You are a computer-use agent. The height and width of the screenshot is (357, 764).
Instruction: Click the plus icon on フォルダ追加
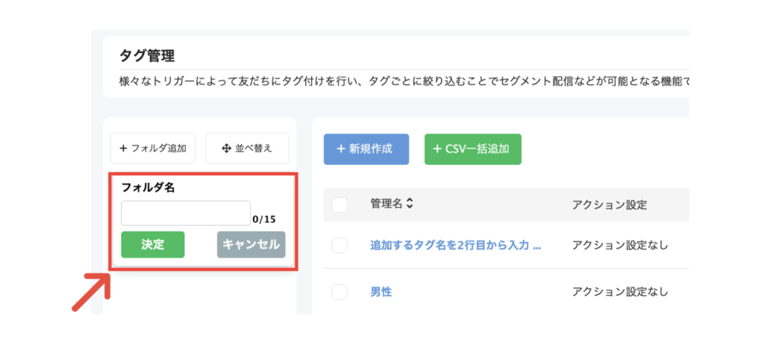click(123, 149)
